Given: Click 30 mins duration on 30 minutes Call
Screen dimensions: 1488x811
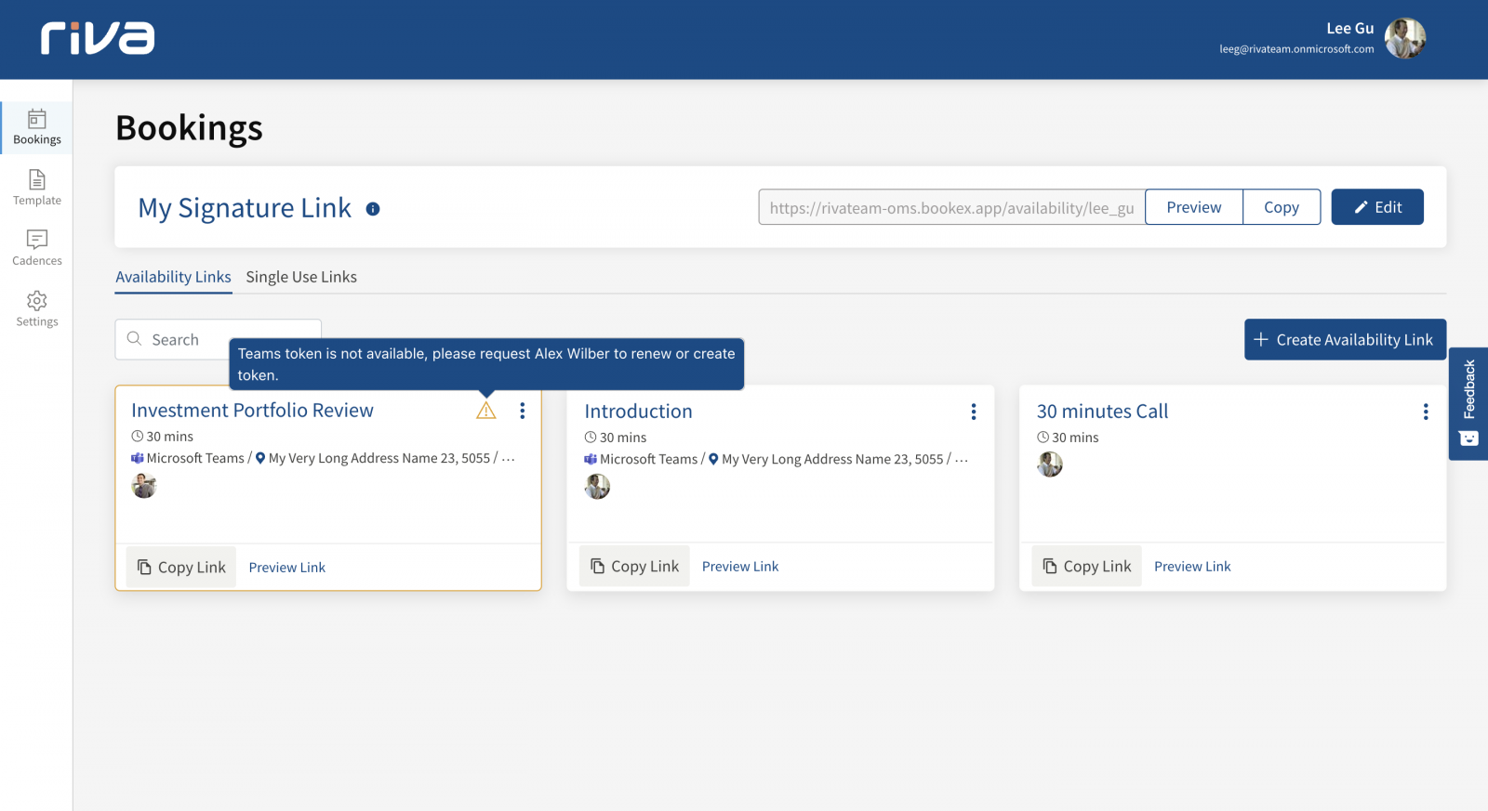Looking at the screenshot, I should pos(1068,438).
